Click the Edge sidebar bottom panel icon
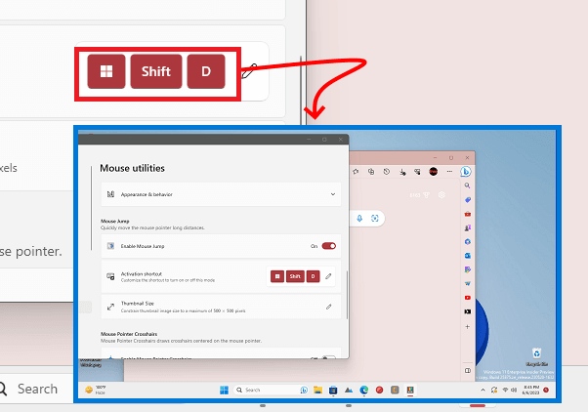This screenshot has width=588, height=412. point(467,370)
